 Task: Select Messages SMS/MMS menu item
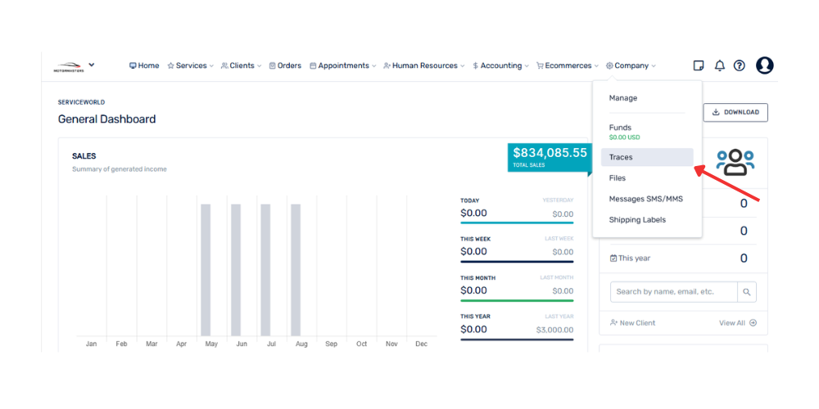point(645,199)
